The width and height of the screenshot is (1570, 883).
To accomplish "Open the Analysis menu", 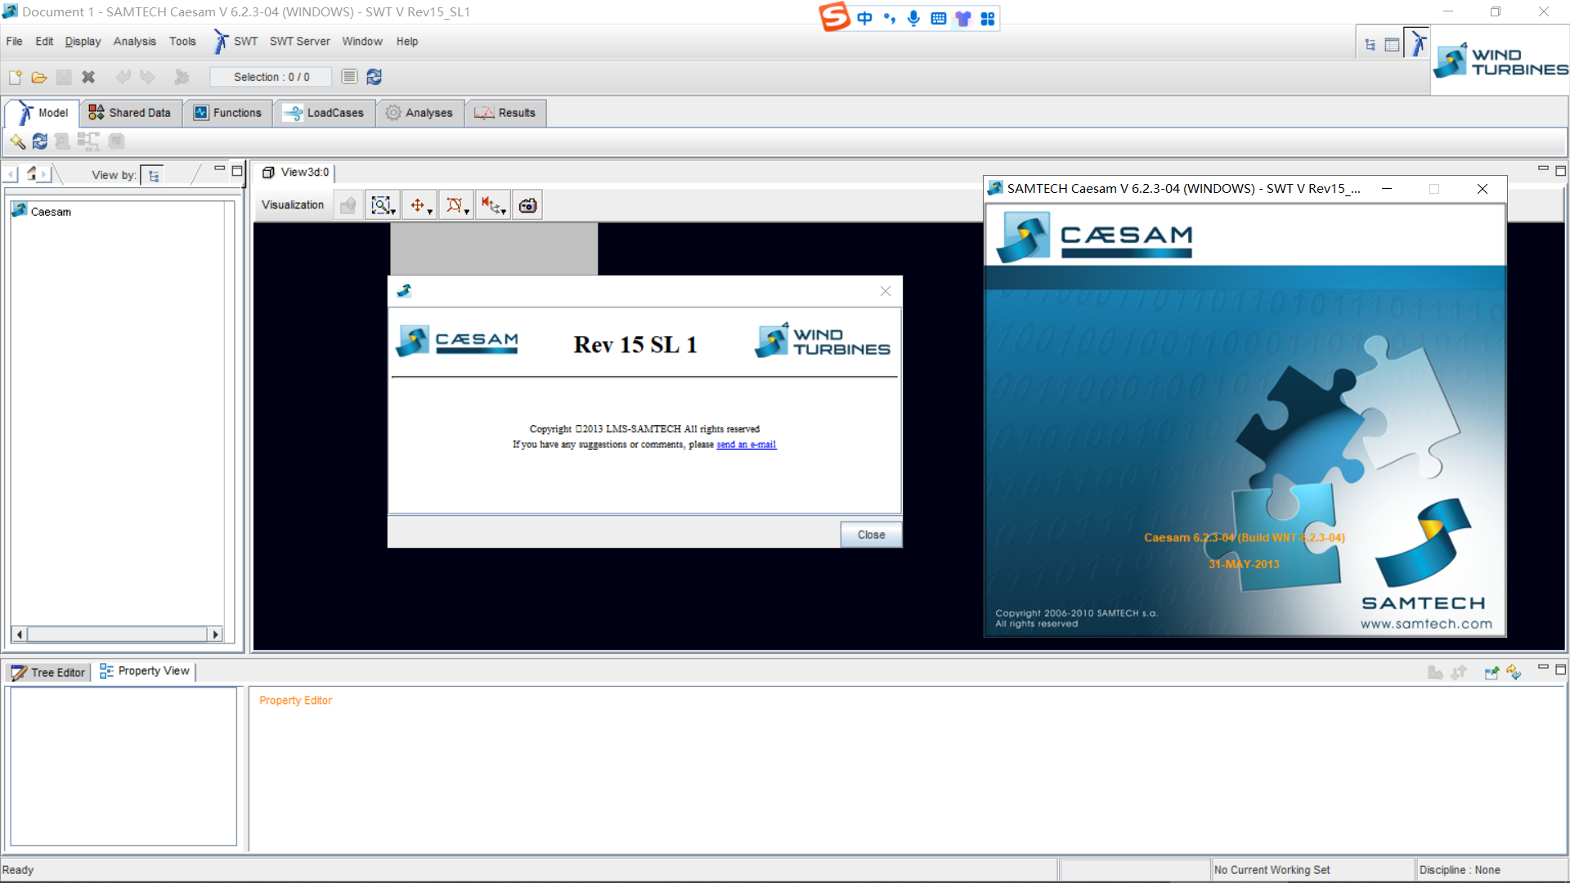I will pyautogui.click(x=134, y=42).
